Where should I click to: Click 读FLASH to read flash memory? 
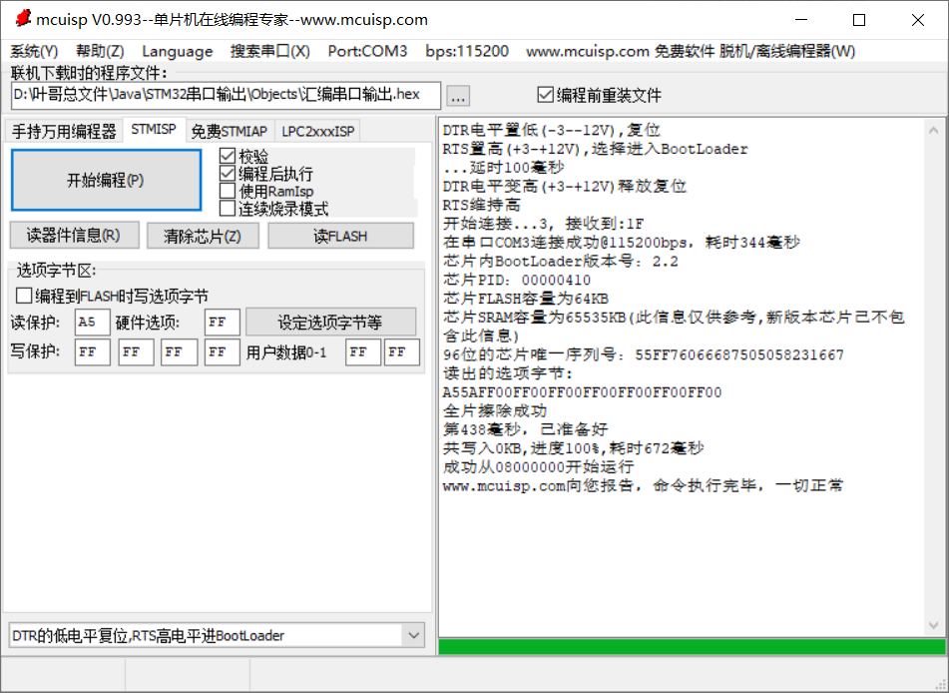340,235
